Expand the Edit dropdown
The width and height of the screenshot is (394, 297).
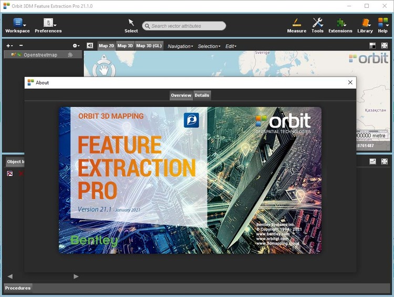(231, 46)
